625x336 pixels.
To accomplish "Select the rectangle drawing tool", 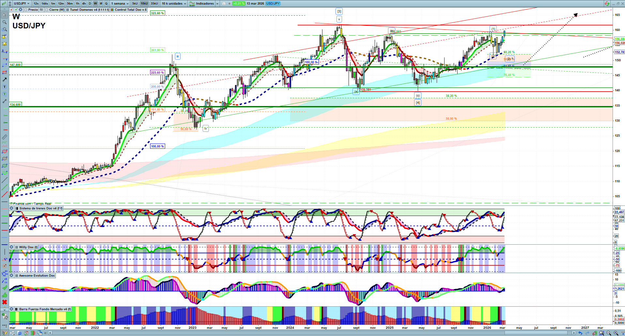I will coord(5,72).
